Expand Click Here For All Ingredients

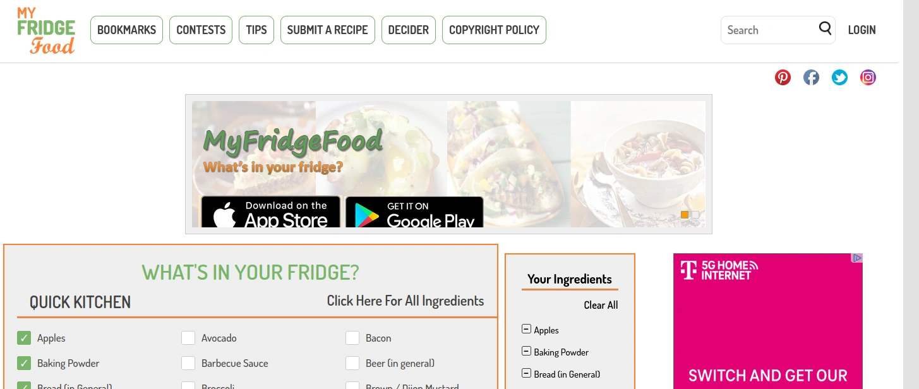point(405,301)
